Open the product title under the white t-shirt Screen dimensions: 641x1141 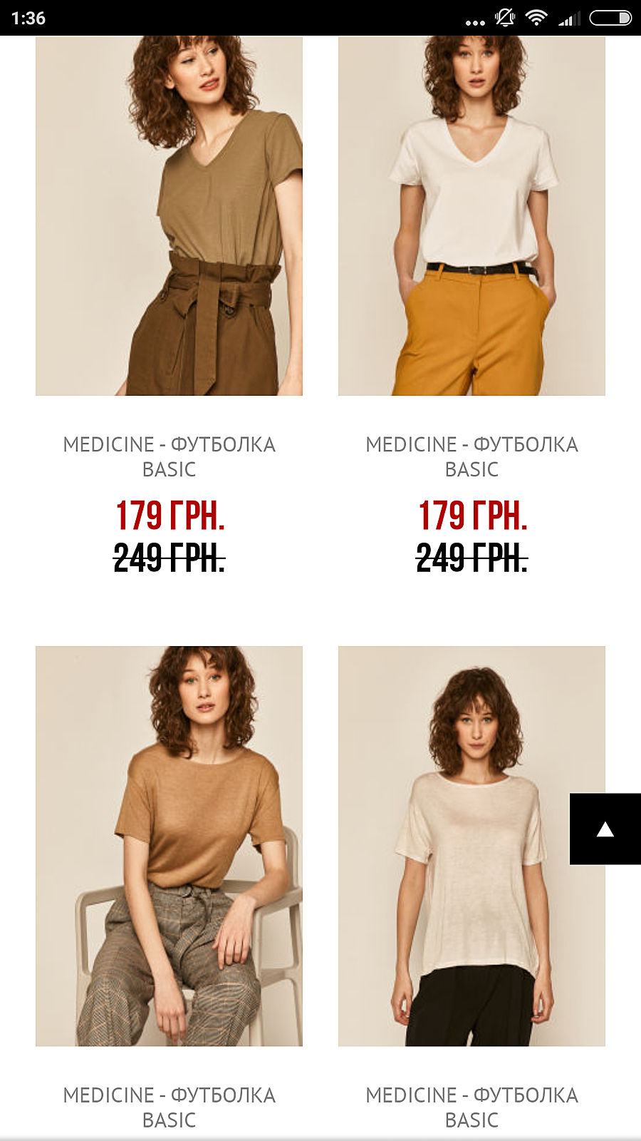(471, 456)
